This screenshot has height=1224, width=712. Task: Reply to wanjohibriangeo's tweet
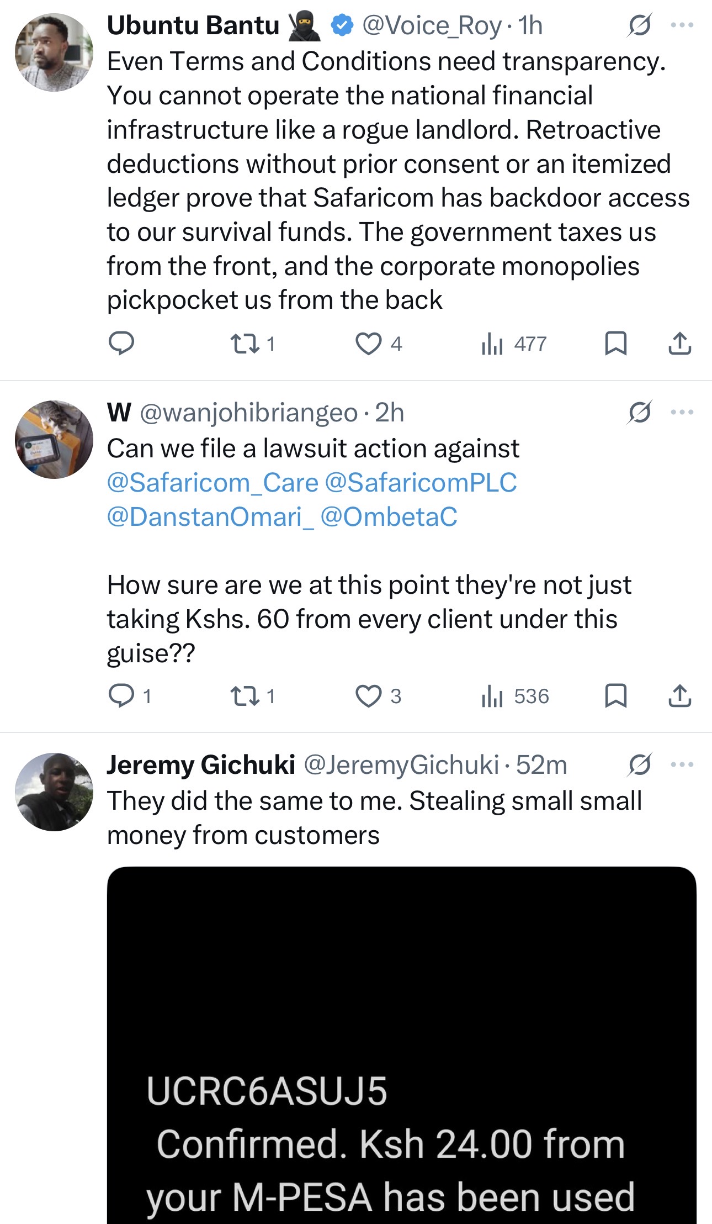[121, 695]
